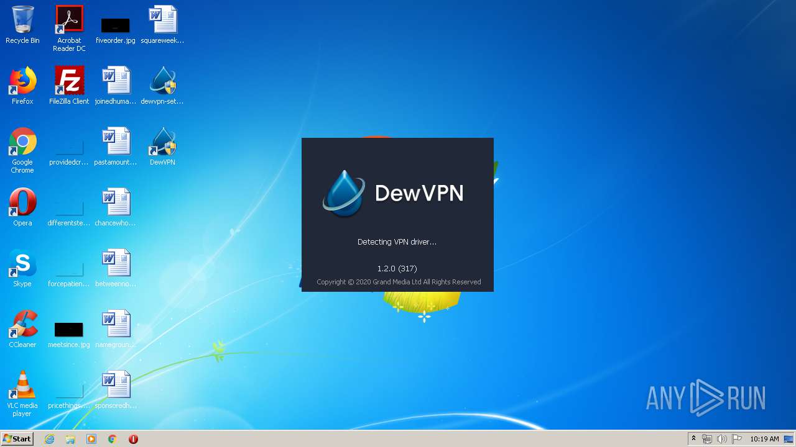
Task: Select the fiveorder.jpg file icon
Action: click(116, 30)
